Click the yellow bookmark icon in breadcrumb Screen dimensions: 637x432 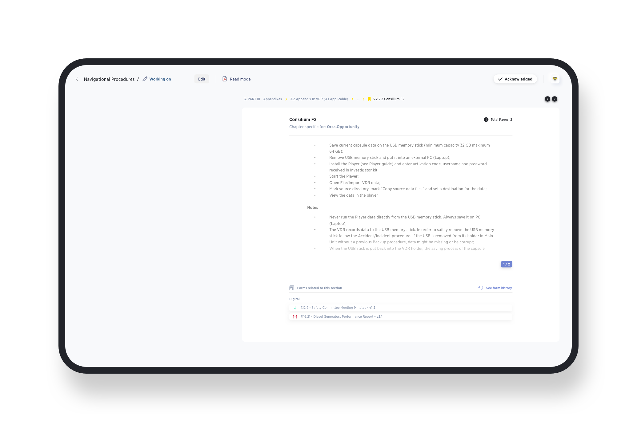[369, 99]
